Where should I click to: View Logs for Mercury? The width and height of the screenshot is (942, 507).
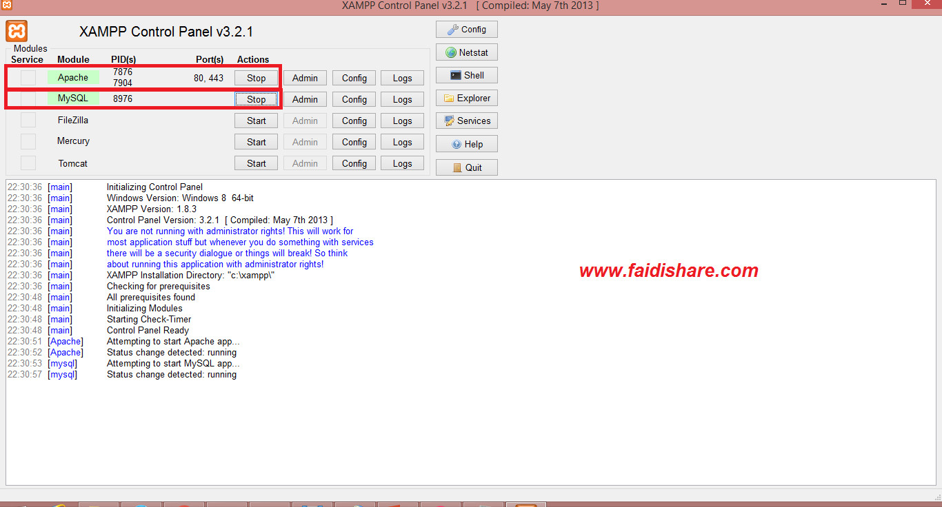pyautogui.click(x=403, y=142)
